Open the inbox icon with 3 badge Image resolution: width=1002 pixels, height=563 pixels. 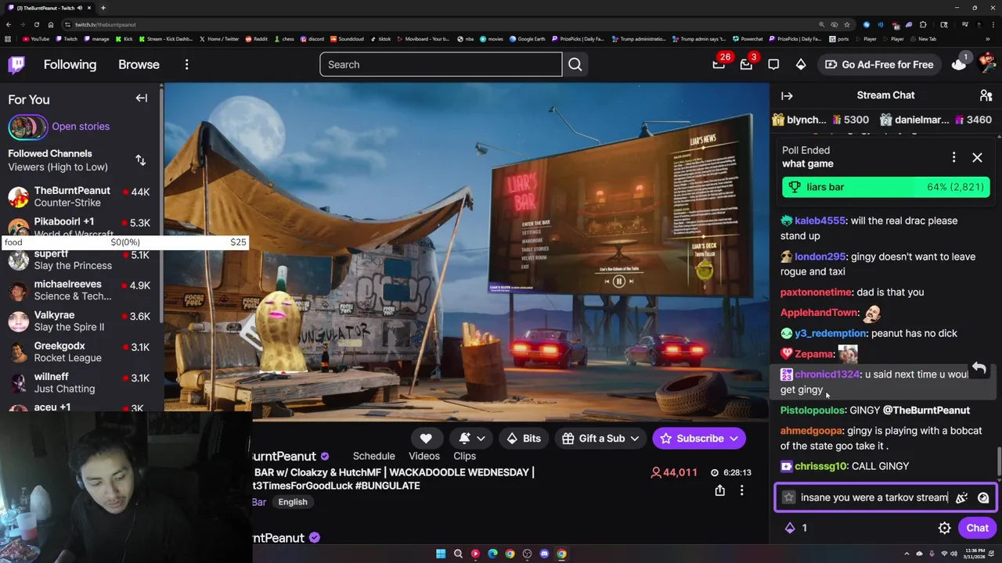point(746,64)
